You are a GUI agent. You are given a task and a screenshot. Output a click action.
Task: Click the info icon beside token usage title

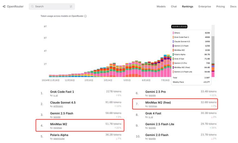[85, 16]
